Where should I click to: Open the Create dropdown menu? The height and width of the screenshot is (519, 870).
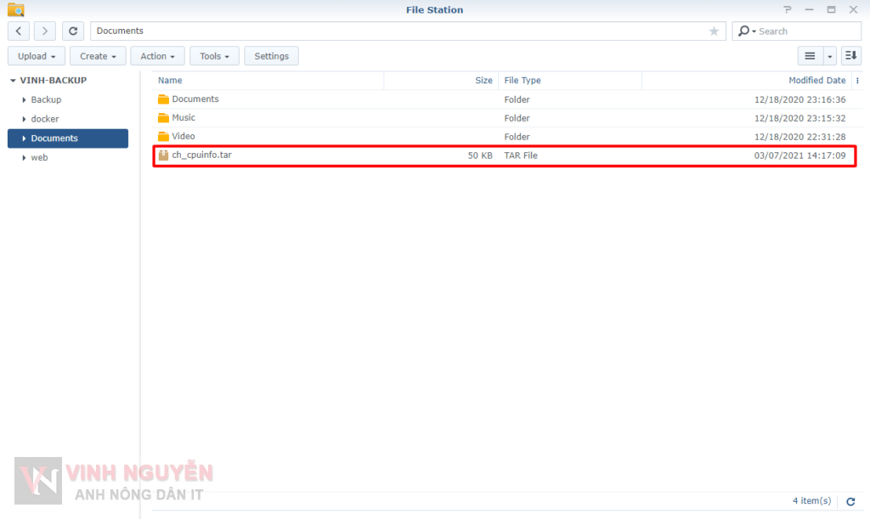click(98, 56)
